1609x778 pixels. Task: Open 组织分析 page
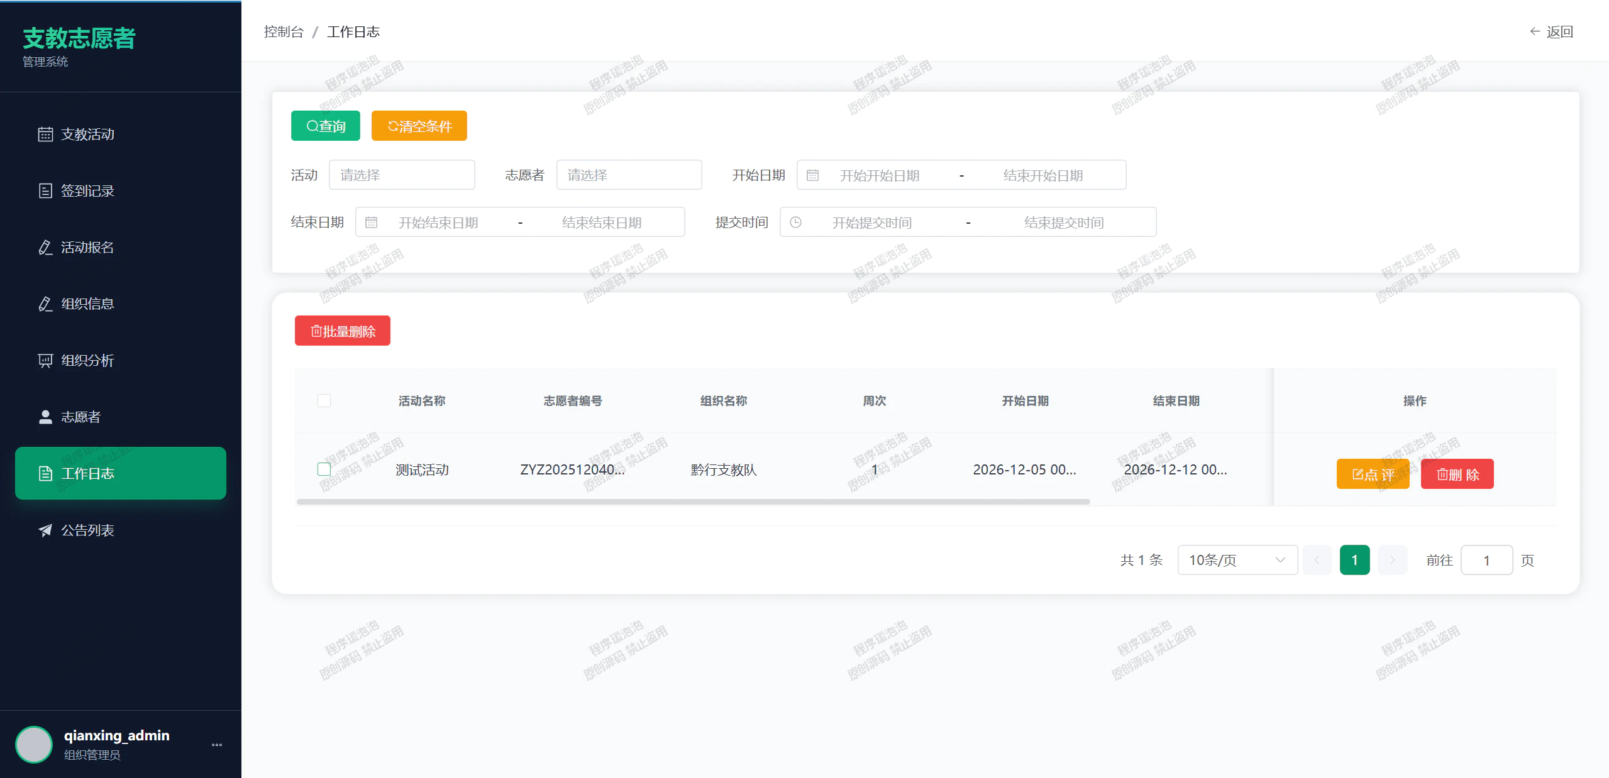point(121,361)
